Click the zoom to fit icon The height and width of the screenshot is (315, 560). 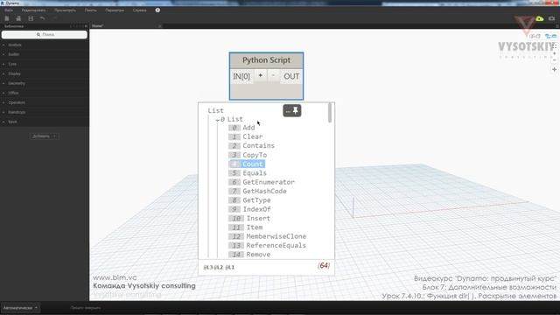pos(554,46)
